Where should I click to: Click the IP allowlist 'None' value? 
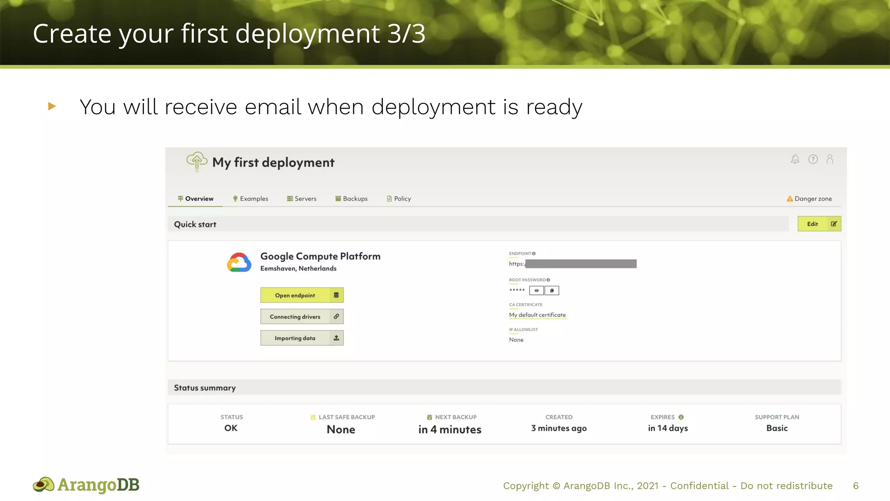coord(516,340)
